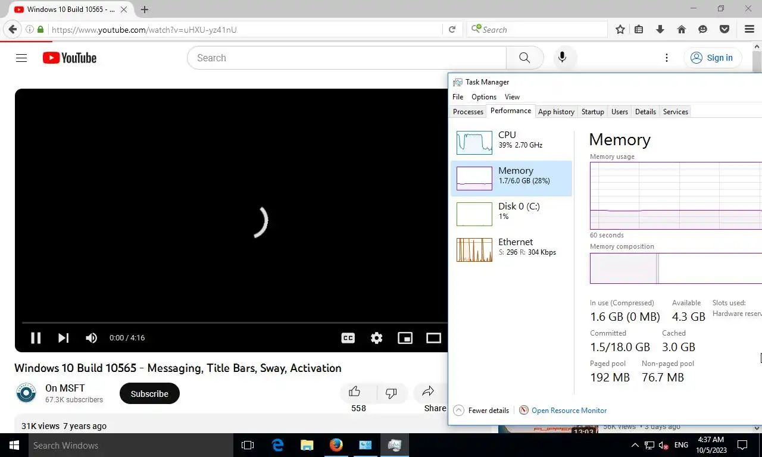Skip to next video
Screen dimensions: 762x457
(x=63, y=338)
